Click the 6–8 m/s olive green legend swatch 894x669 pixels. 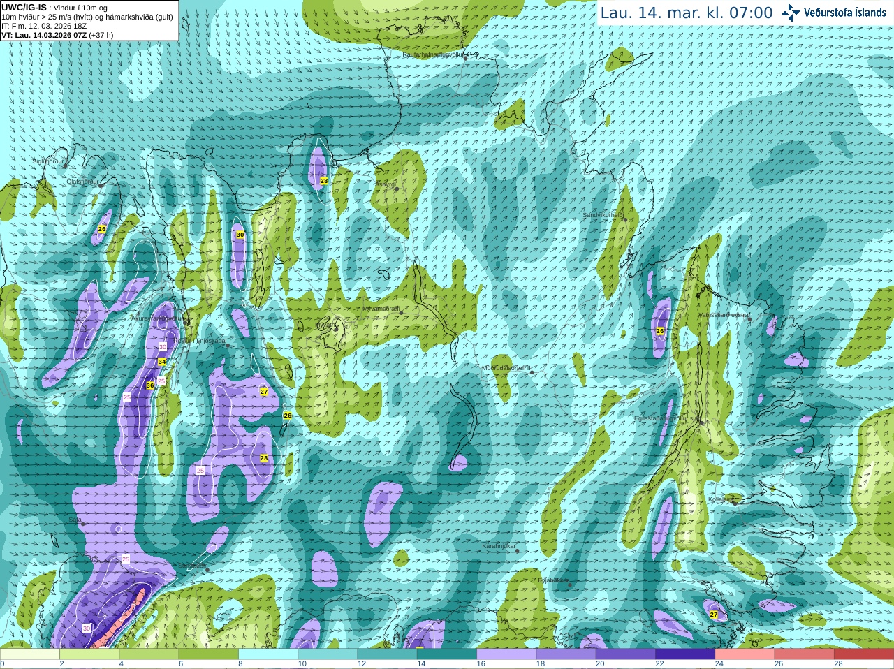(209, 654)
